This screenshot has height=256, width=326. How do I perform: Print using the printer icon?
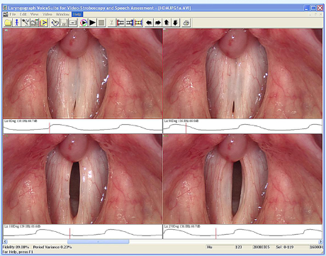186,23
